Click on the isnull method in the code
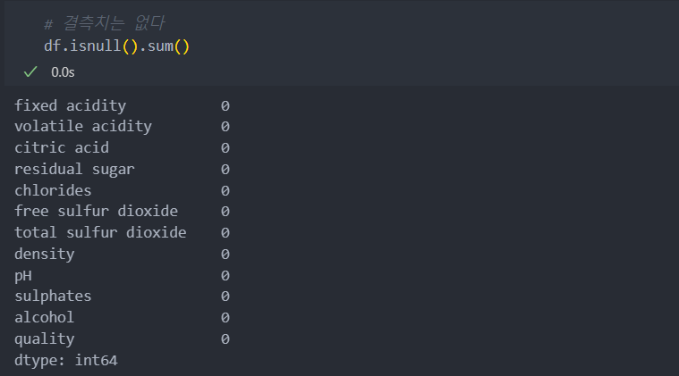The image size is (679, 376). pyautogui.click(x=95, y=46)
